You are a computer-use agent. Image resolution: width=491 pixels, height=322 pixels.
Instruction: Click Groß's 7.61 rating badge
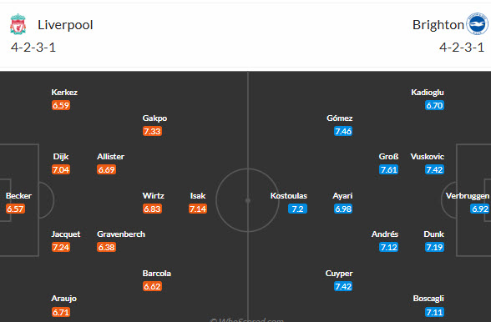point(388,169)
